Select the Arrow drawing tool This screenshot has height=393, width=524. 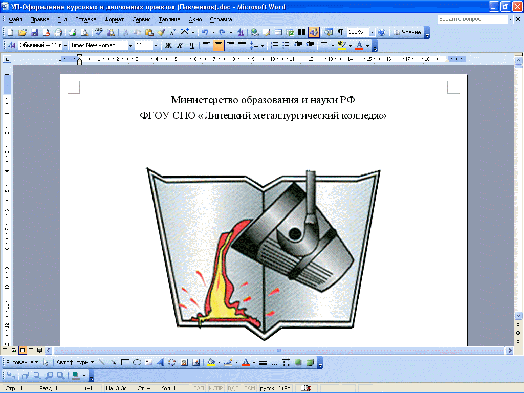click(113, 362)
